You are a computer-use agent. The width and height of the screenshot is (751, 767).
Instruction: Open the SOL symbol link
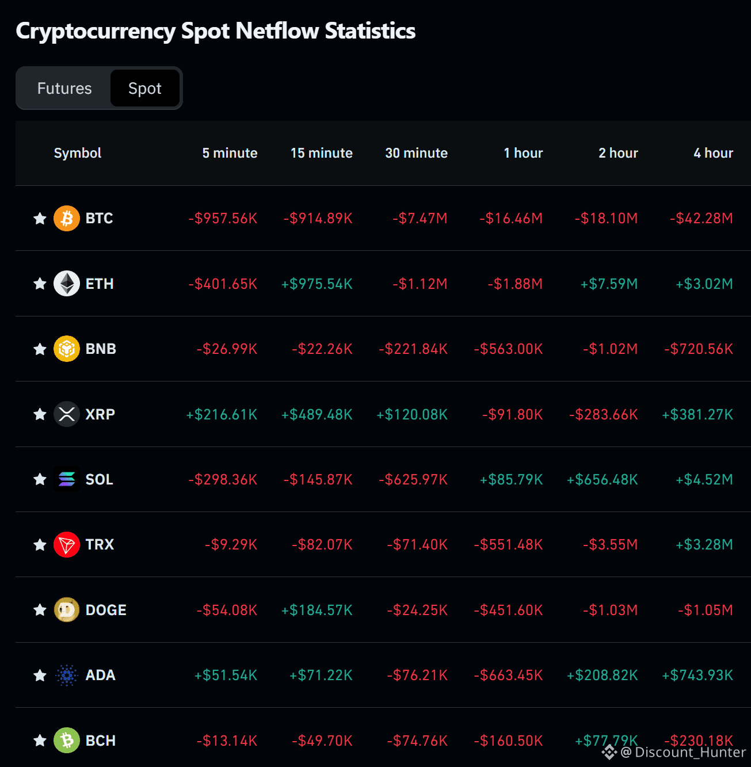(x=100, y=479)
